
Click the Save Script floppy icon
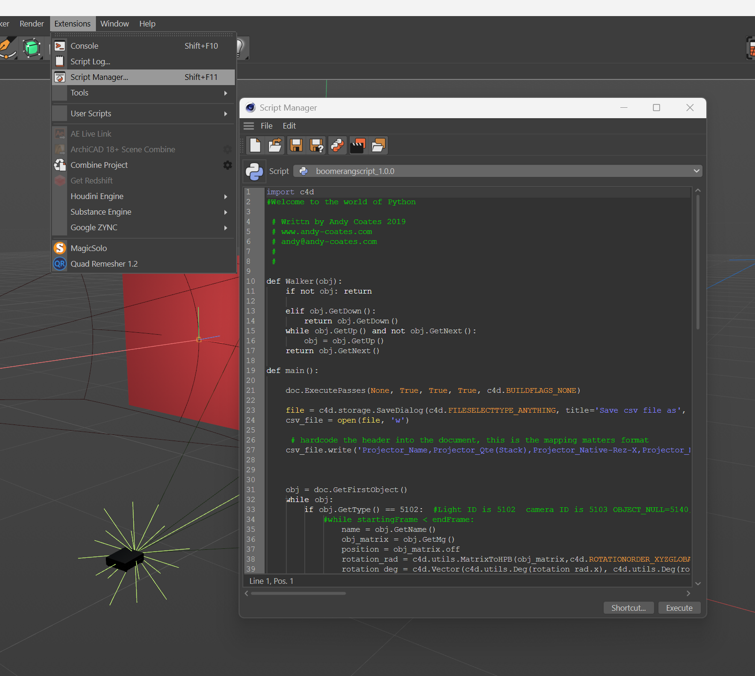point(296,145)
